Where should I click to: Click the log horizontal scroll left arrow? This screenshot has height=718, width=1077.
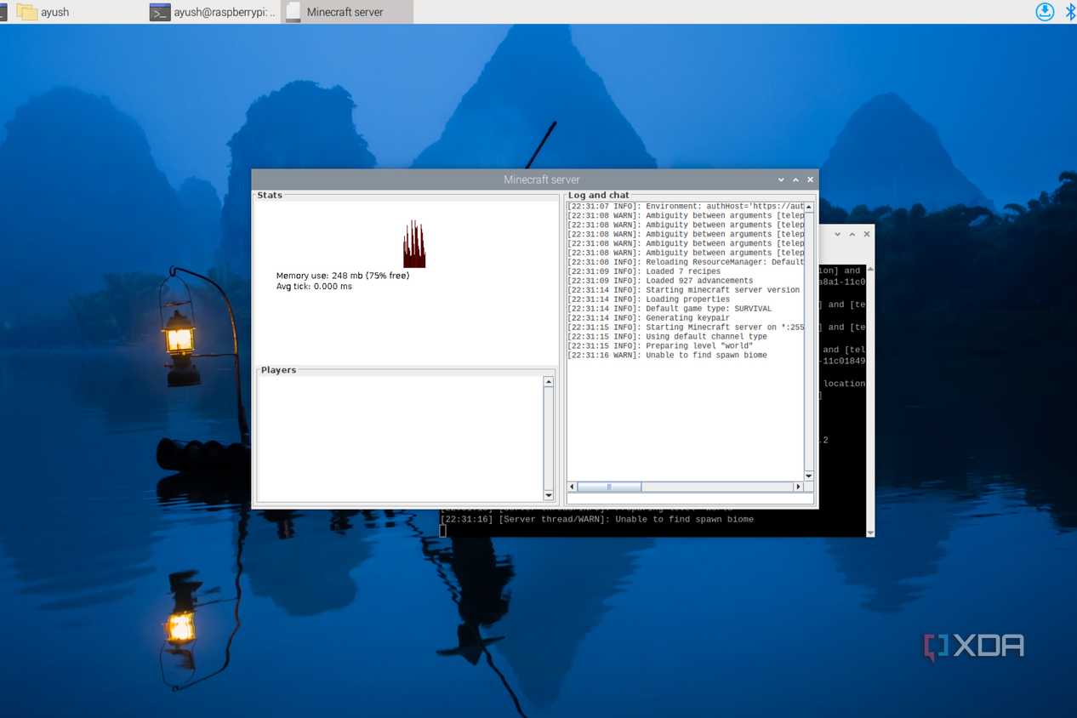coord(573,487)
